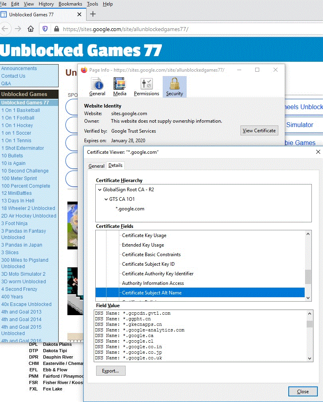Open Announcements link in sidebar

tap(19, 69)
